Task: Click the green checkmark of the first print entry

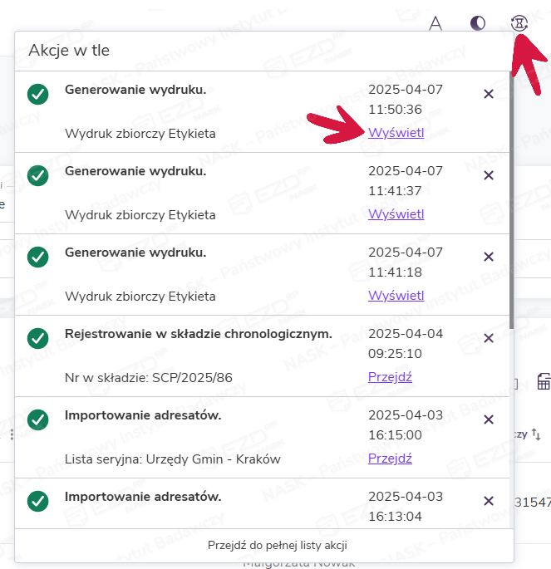Action: 37,95
